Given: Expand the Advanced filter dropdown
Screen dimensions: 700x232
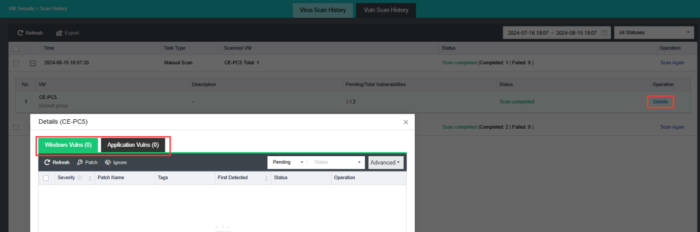Looking at the screenshot, I should click(386, 163).
